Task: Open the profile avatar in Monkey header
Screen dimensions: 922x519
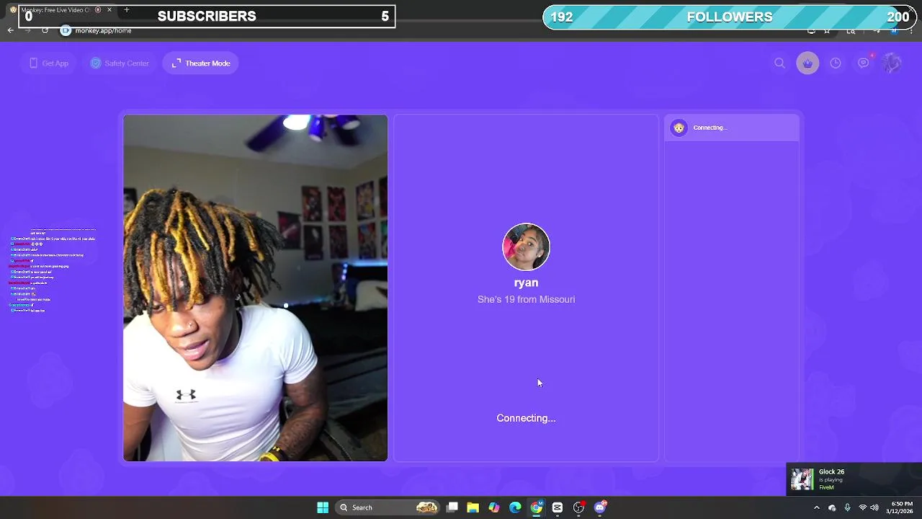Action: point(892,63)
